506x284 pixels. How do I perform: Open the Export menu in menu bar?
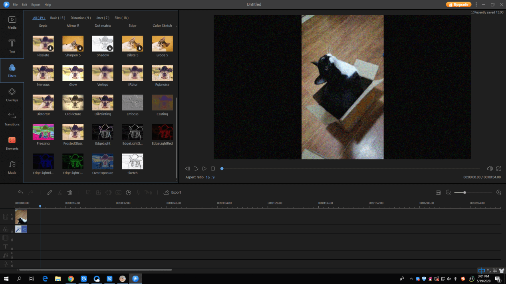pos(36,5)
